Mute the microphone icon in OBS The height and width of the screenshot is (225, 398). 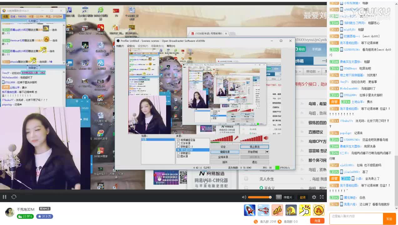coord(237,138)
